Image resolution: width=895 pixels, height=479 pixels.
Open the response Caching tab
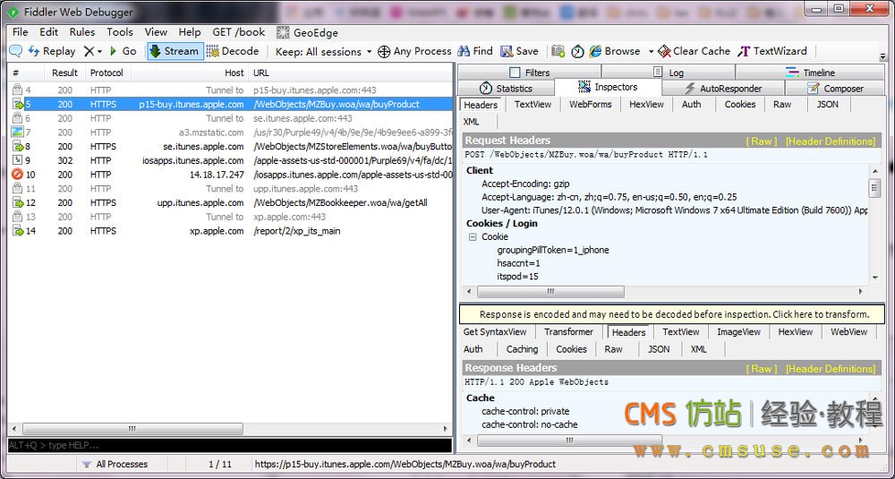(x=523, y=349)
